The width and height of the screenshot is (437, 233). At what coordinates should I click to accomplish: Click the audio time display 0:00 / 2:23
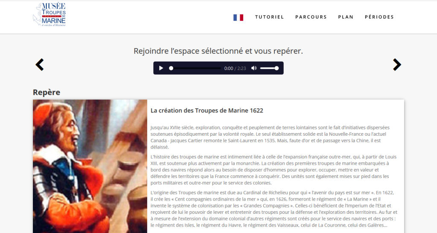click(x=235, y=69)
